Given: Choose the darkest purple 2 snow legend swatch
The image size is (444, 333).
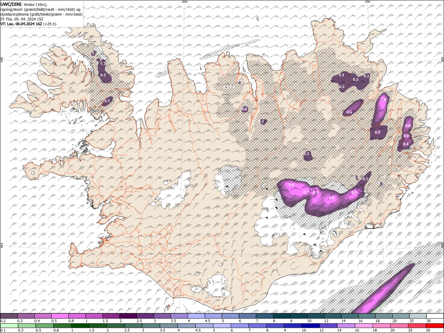Looking at the screenshot, I should (128, 316).
